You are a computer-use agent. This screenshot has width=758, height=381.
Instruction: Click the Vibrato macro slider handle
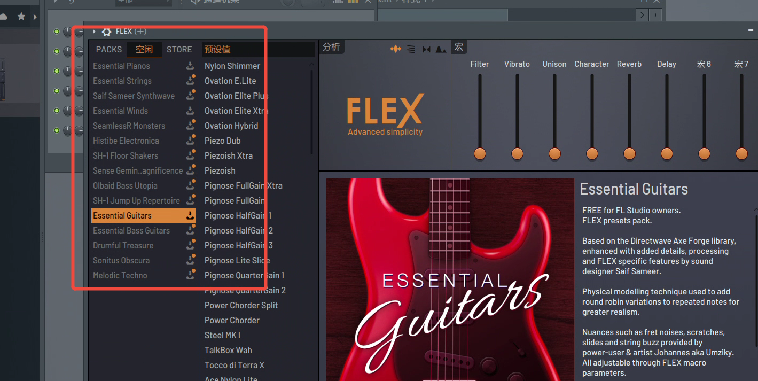(517, 154)
